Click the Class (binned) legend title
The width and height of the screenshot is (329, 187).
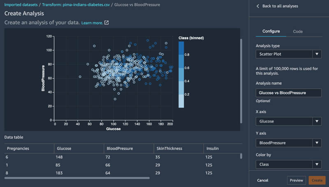(x=191, y=38)
